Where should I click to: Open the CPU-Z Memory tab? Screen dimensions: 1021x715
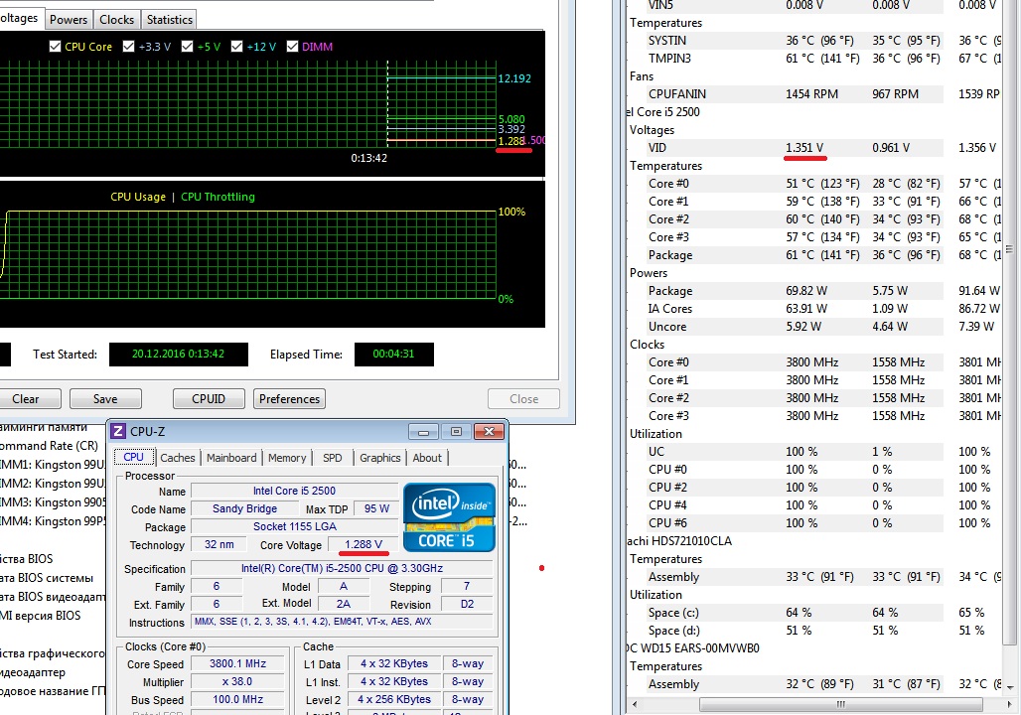(286, 458)
